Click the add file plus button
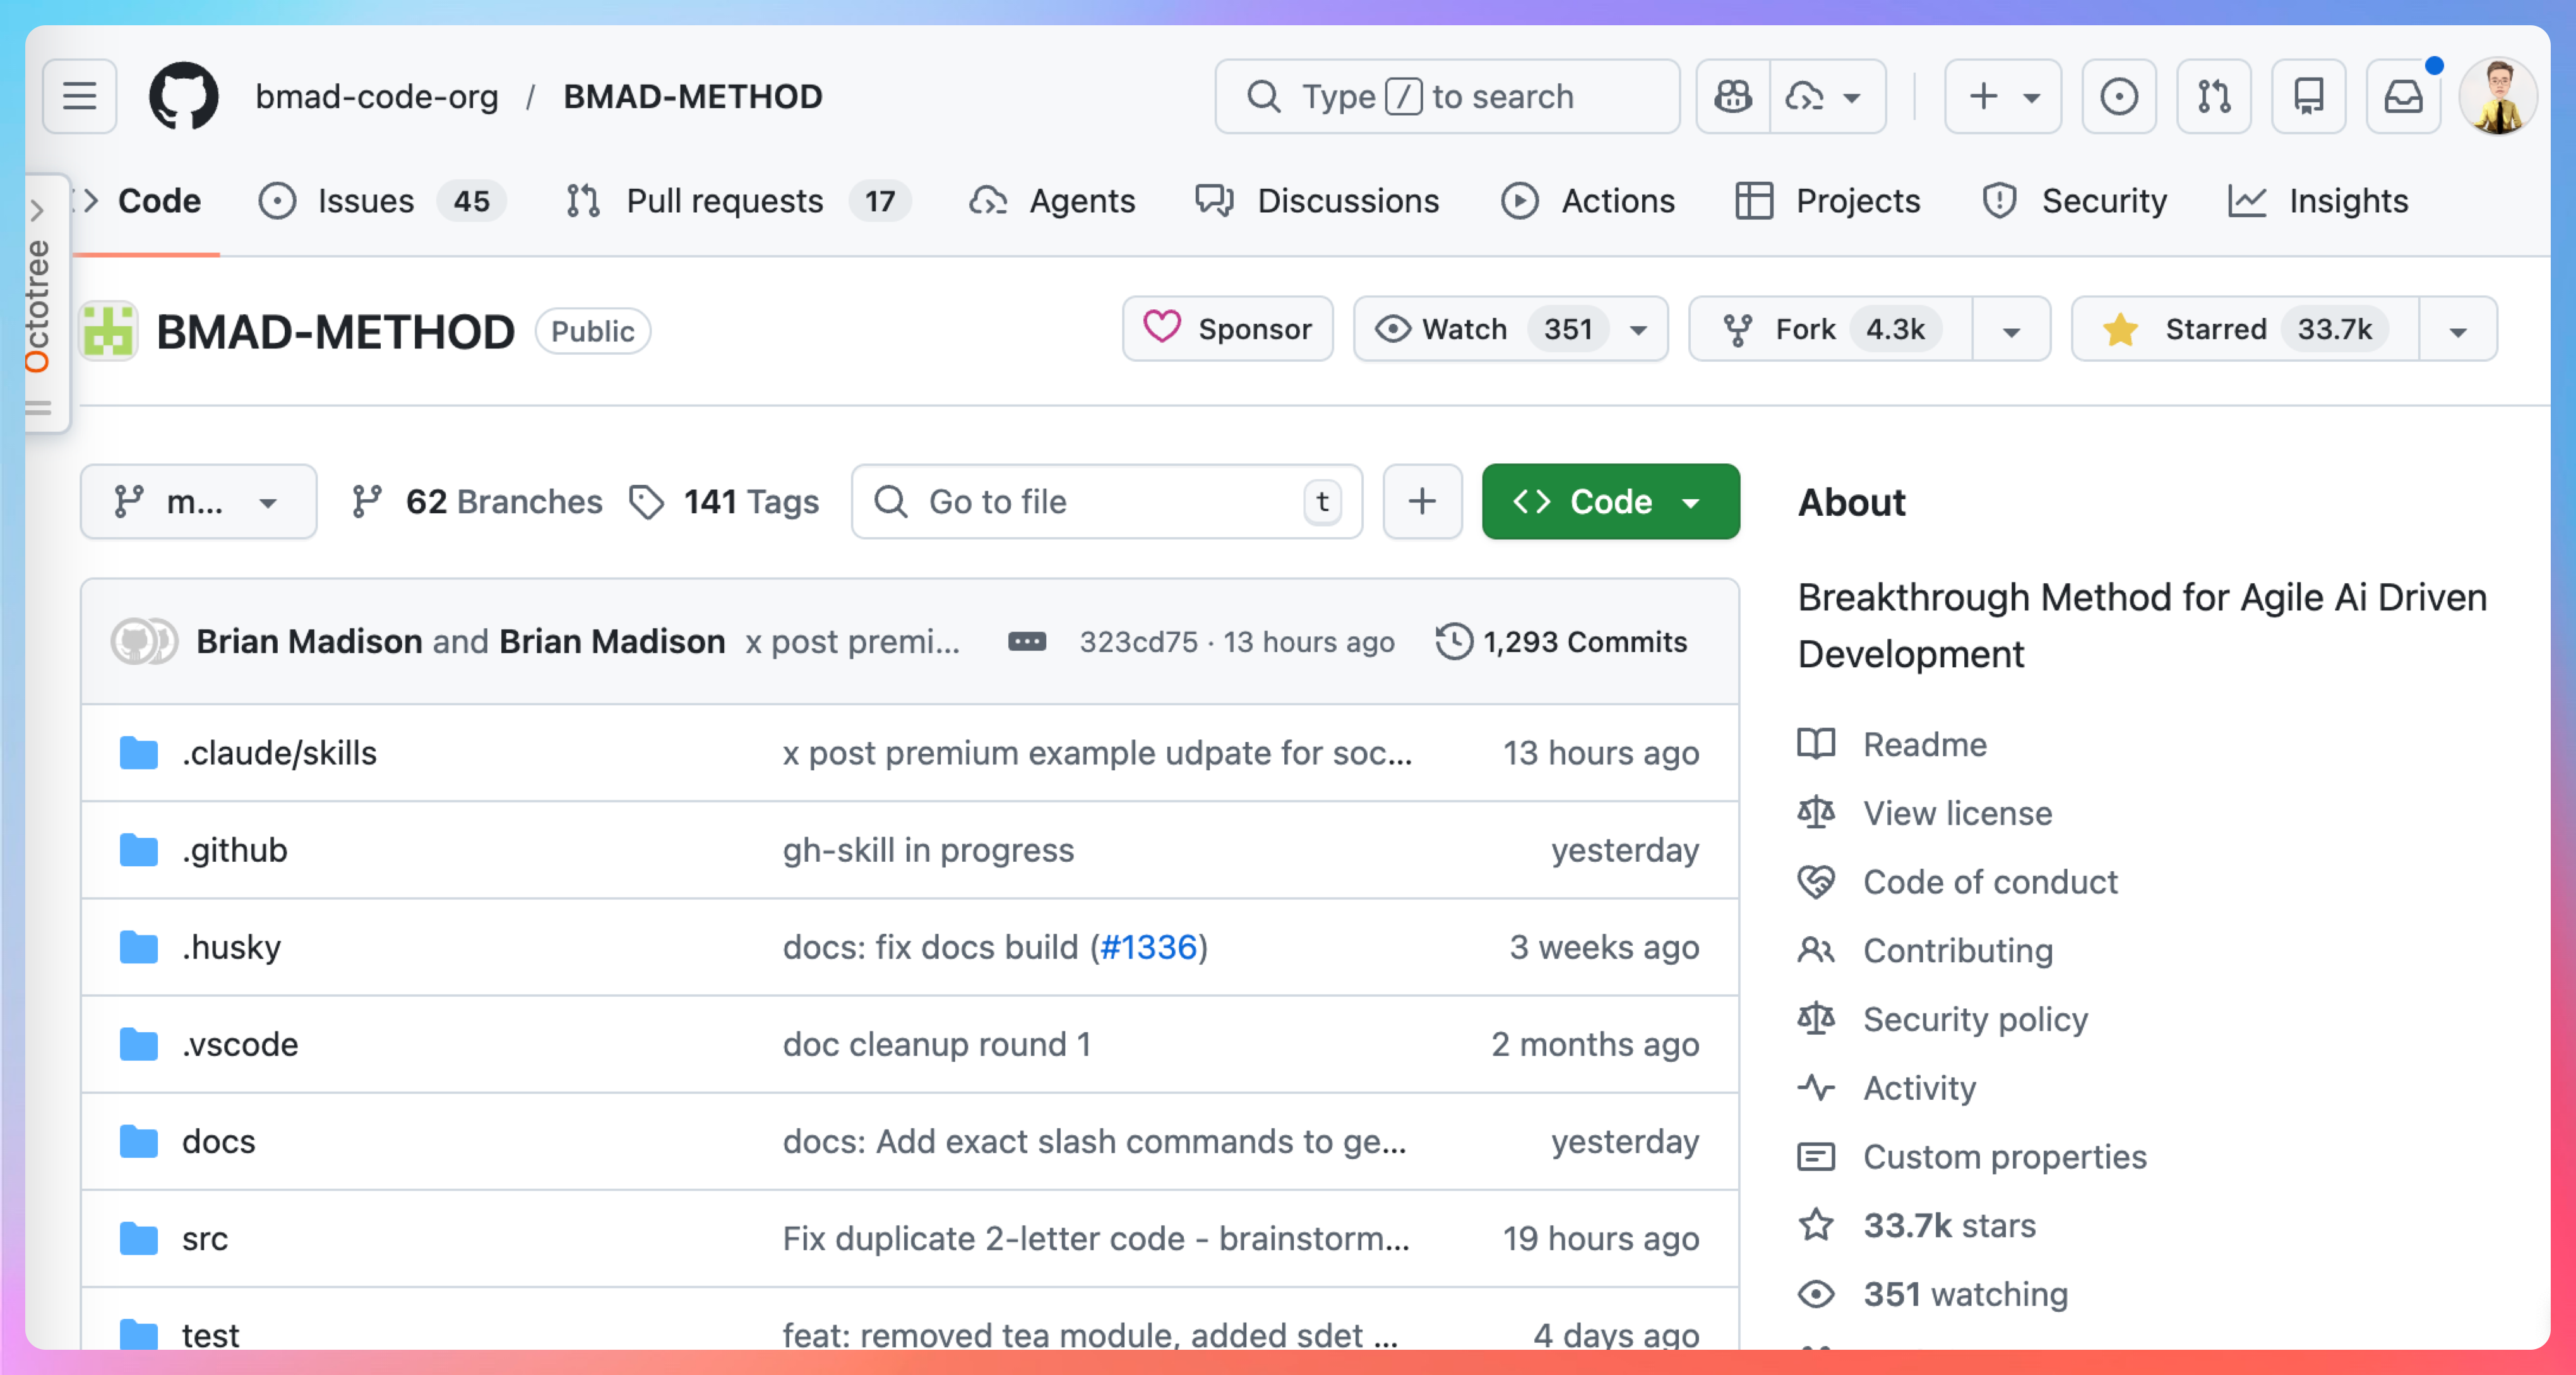The image size is (2576, 1375). point(1422,501)
